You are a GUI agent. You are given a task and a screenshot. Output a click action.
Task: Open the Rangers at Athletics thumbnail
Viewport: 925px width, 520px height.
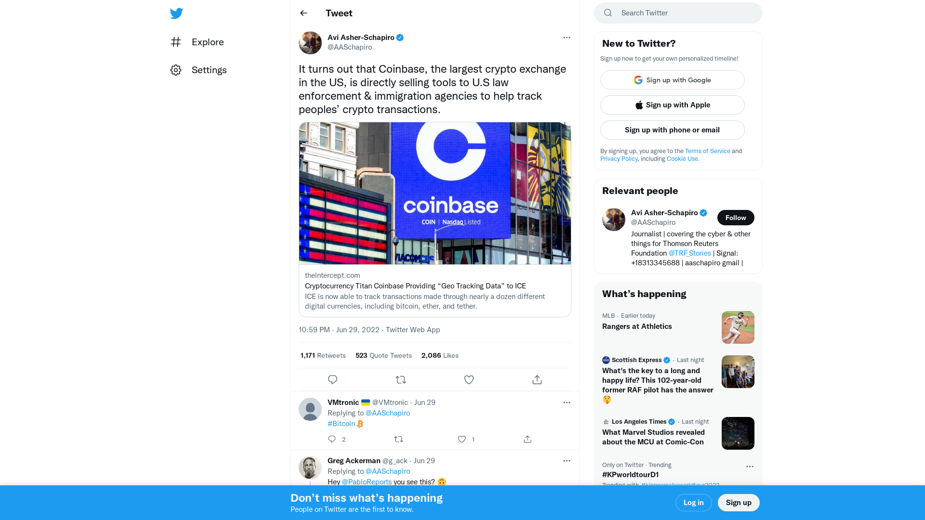(738, 327)
